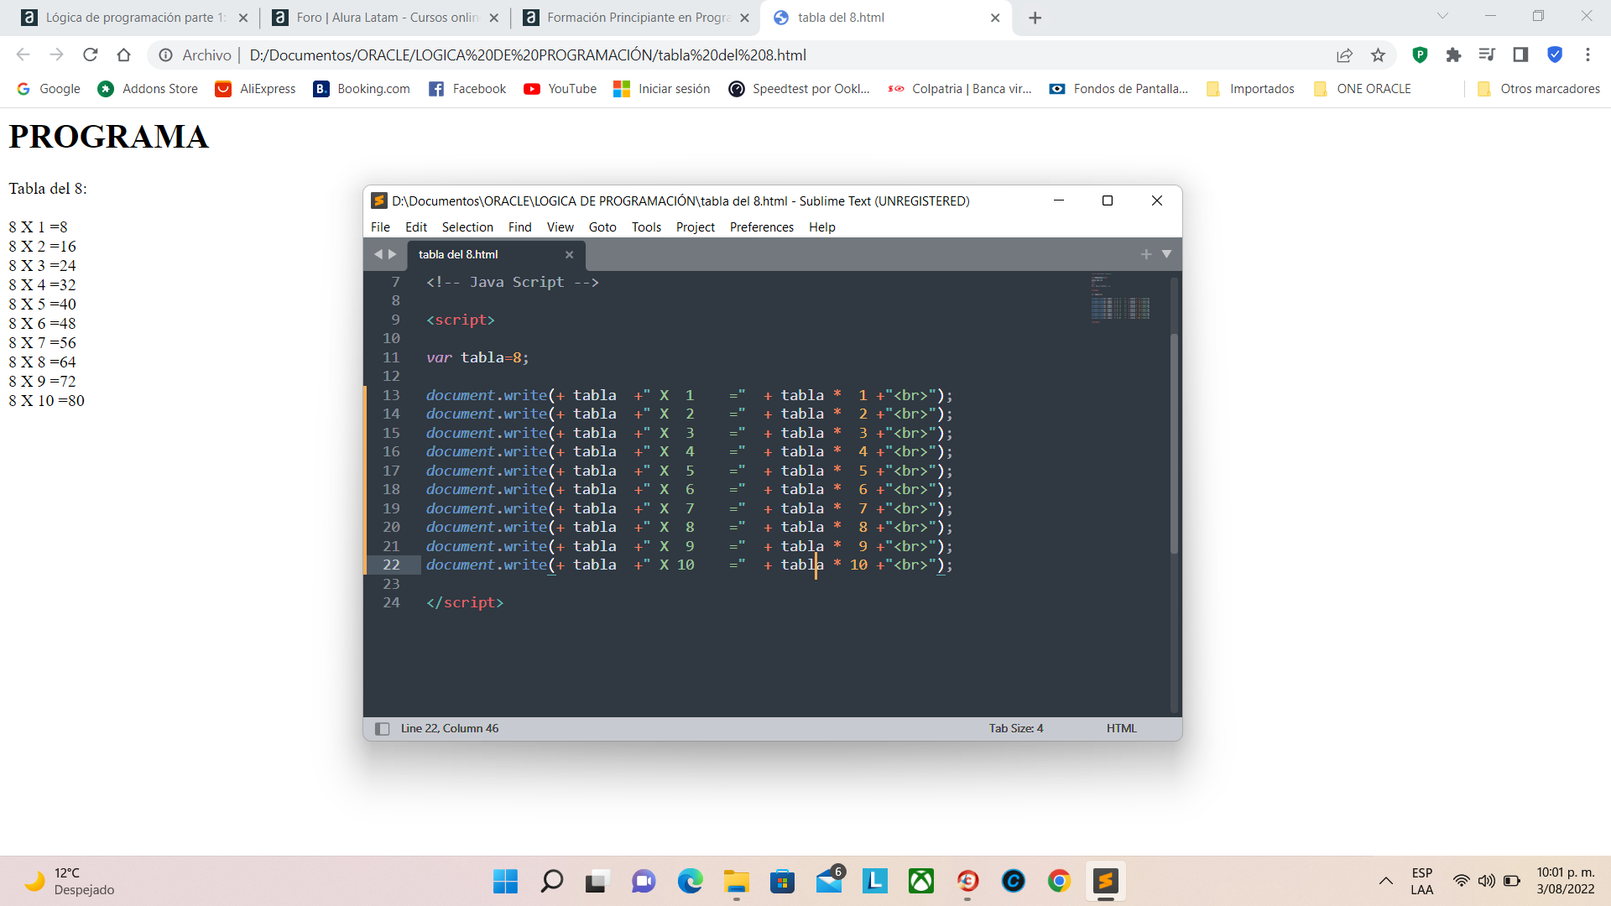Image resolution: width=1611 pixels, height=906 pixels.
Task: Toggle Chrome side panel icon
Action: (1520, 55)
